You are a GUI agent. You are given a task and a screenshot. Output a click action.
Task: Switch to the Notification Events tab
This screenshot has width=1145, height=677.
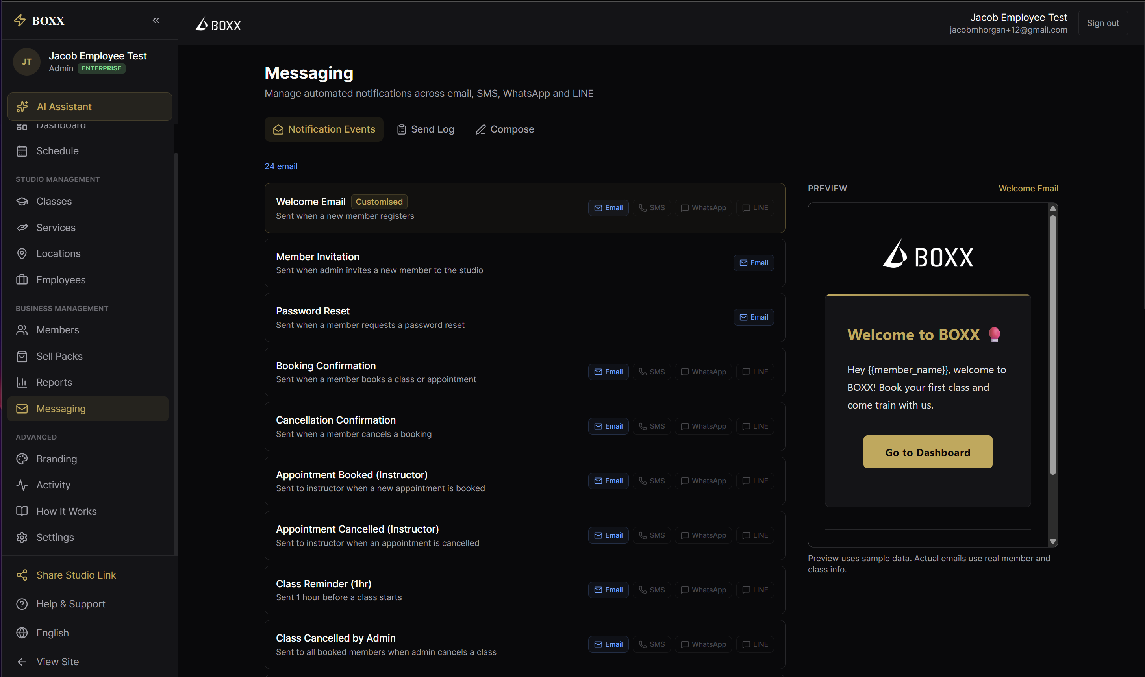click(x=324, y=129)
